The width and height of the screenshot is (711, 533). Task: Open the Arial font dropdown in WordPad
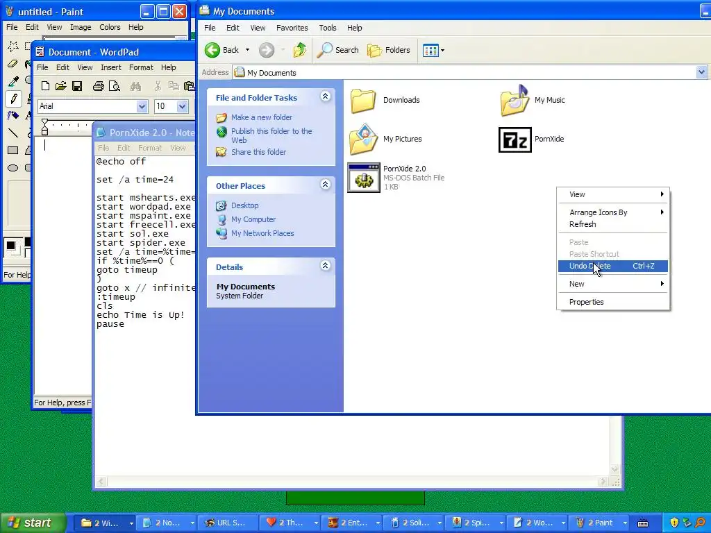[x=142, y=106]
